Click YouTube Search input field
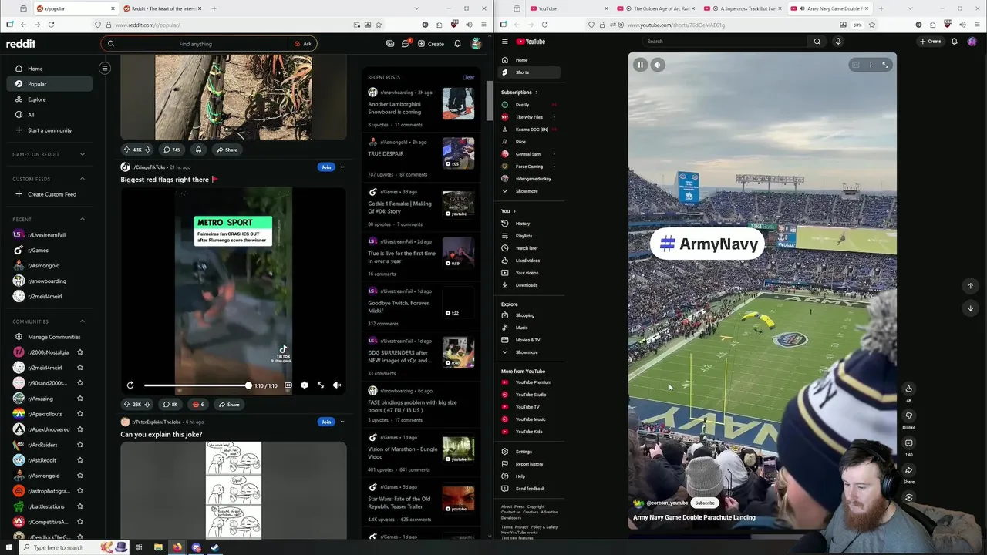 [725, 42]
